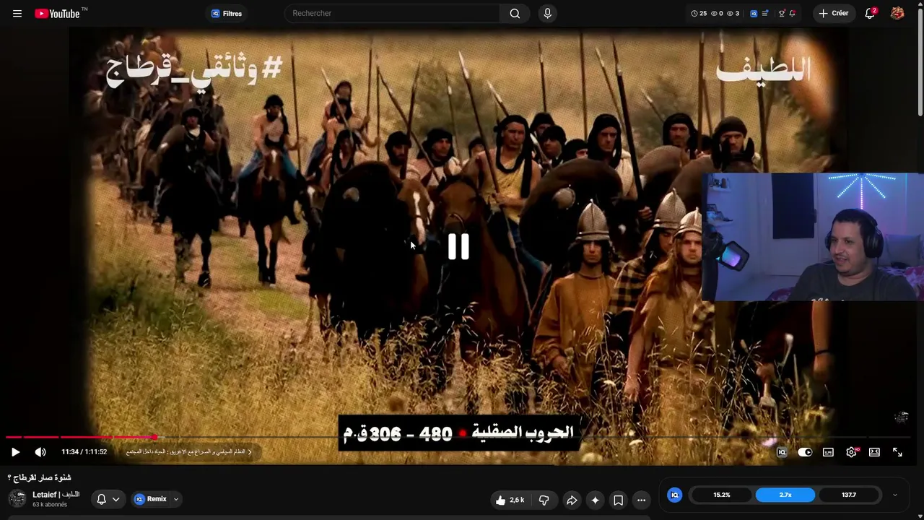This screenshot has height=520, width=924.
Task: Click the Créer button
Action: coord(834,14)
